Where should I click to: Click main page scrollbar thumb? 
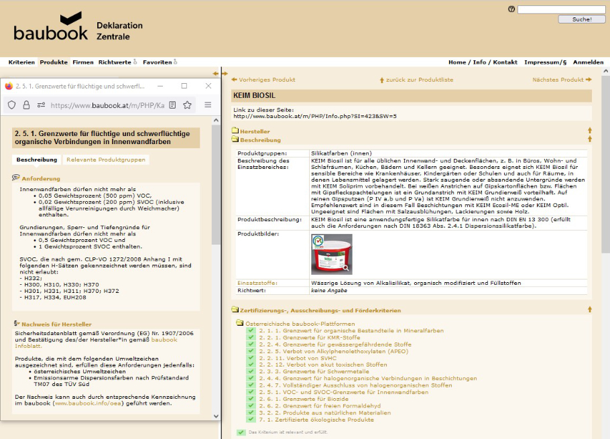[606, 164]
